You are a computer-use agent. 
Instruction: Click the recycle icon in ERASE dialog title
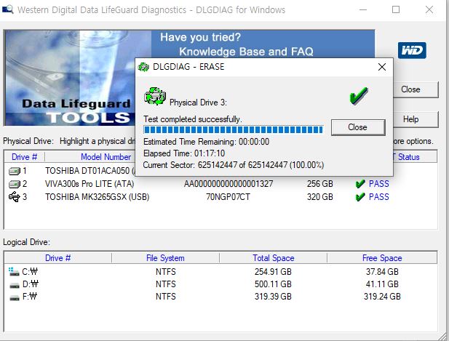143,67
